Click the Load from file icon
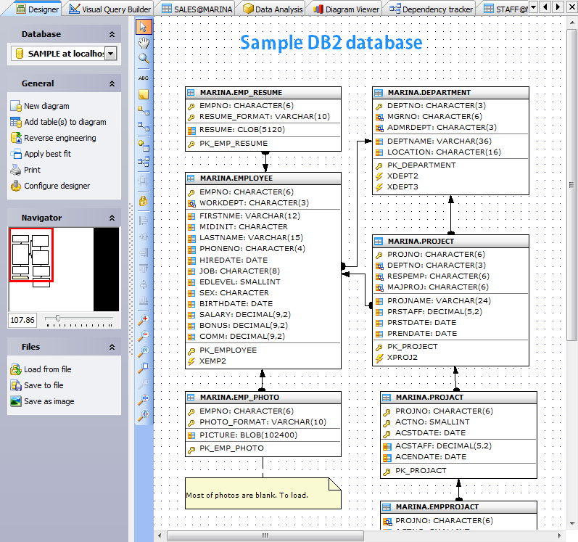The height and width of the screenshot is (542, 578). tap(16, 369)
